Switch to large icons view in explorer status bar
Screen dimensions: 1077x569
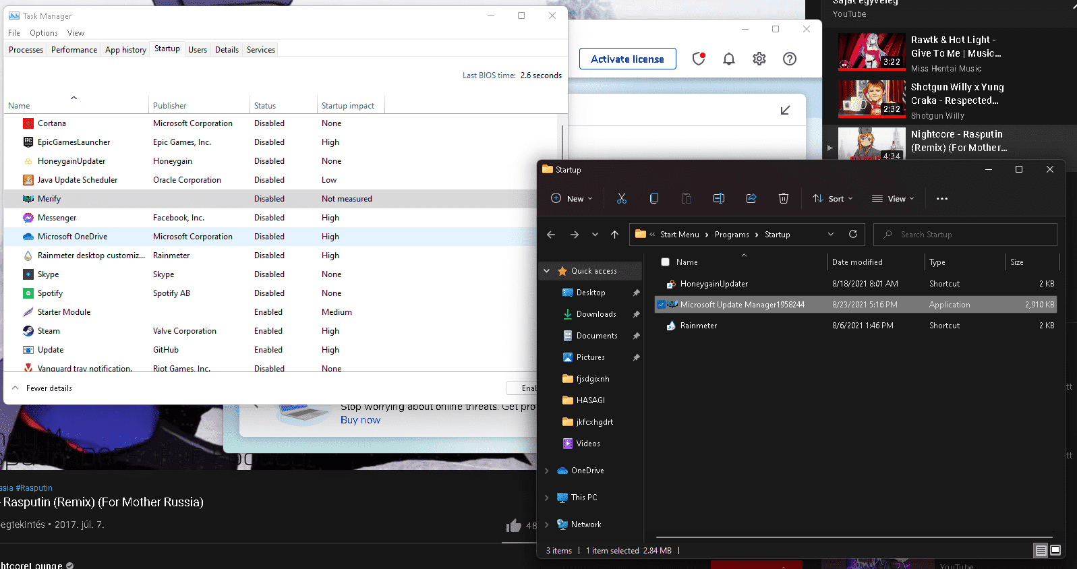click(x=1055, y=551)
